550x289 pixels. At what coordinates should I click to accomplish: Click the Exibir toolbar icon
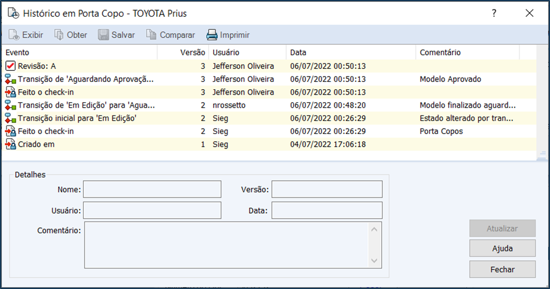pos(14,35)
